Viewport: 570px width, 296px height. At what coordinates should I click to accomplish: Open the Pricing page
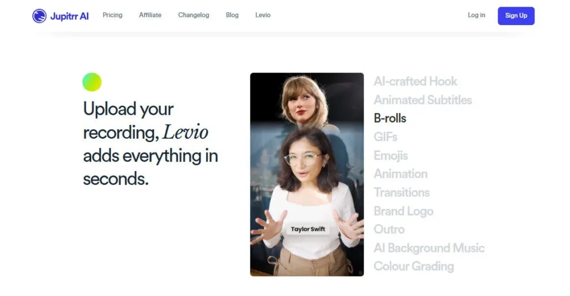tap(112, 15)
